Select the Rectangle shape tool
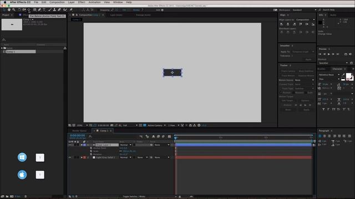355x199 pixels. 34,10
